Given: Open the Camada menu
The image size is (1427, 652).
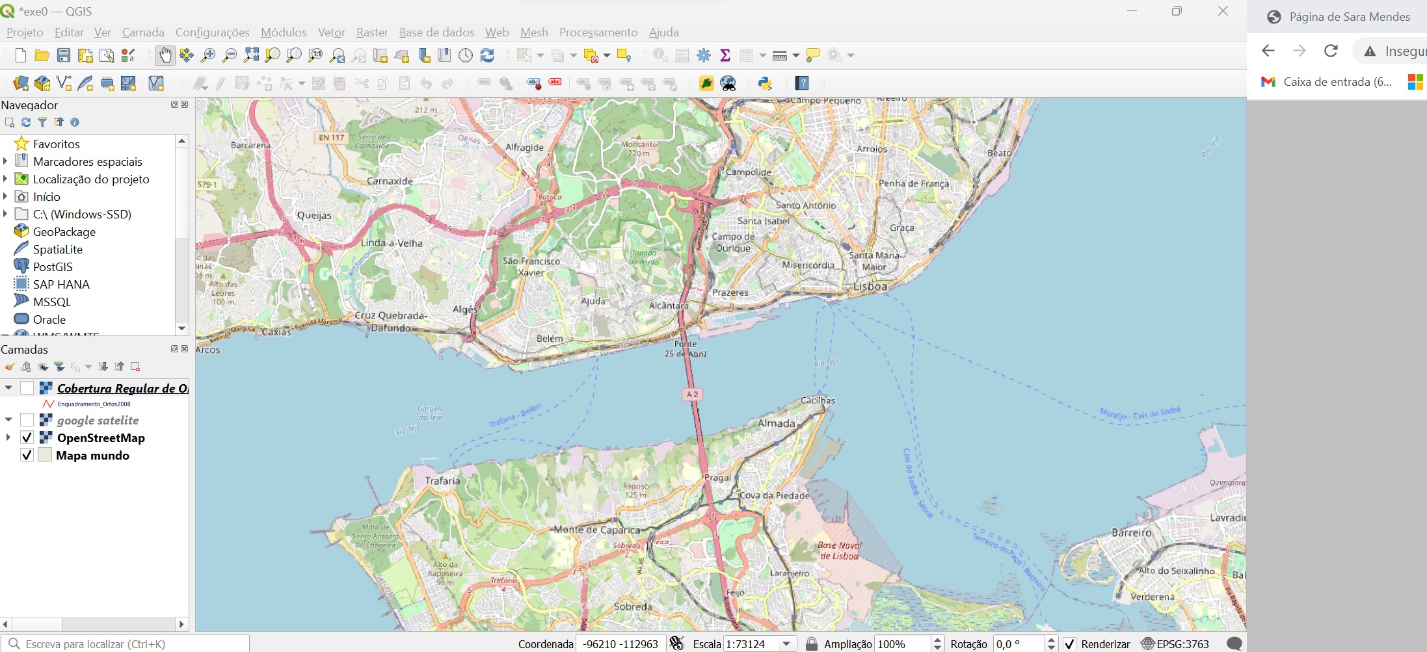Looking at the screenshot, I should click(143, 32).
